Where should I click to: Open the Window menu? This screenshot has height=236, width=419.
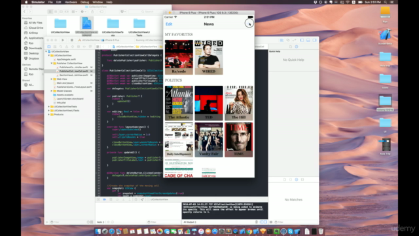pyautogui.click(x=98, y=2)
